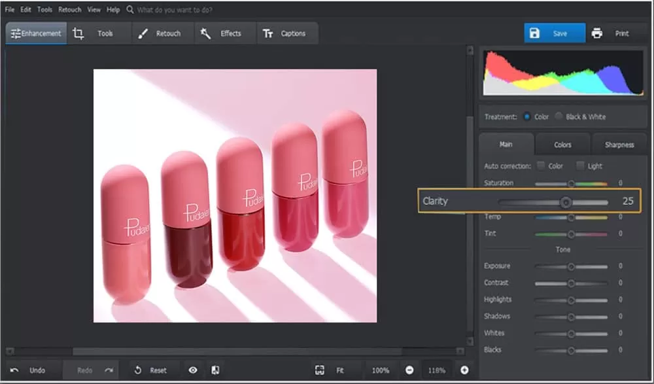The height and width of the screenshot is (384, 654).
Task: Adjust the Shadows slider
Action: [x=571, y=317]
